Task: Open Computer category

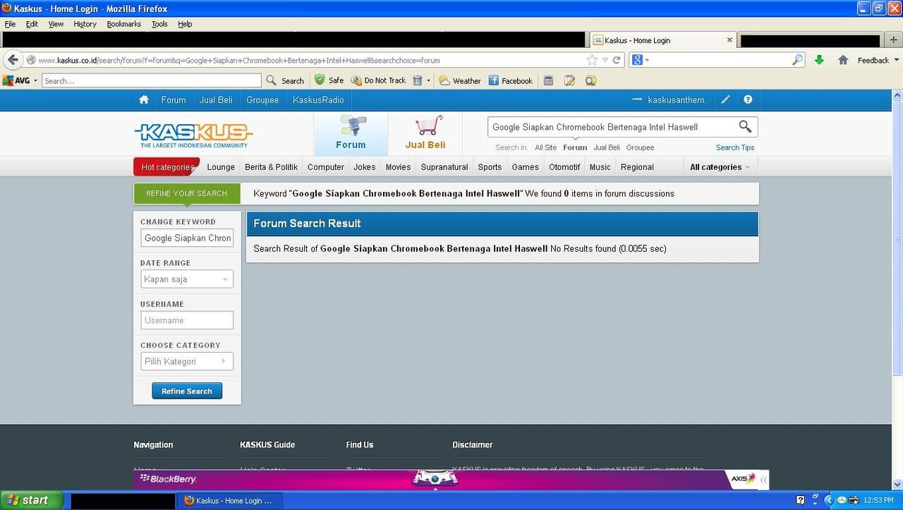Action: (326, 167)
